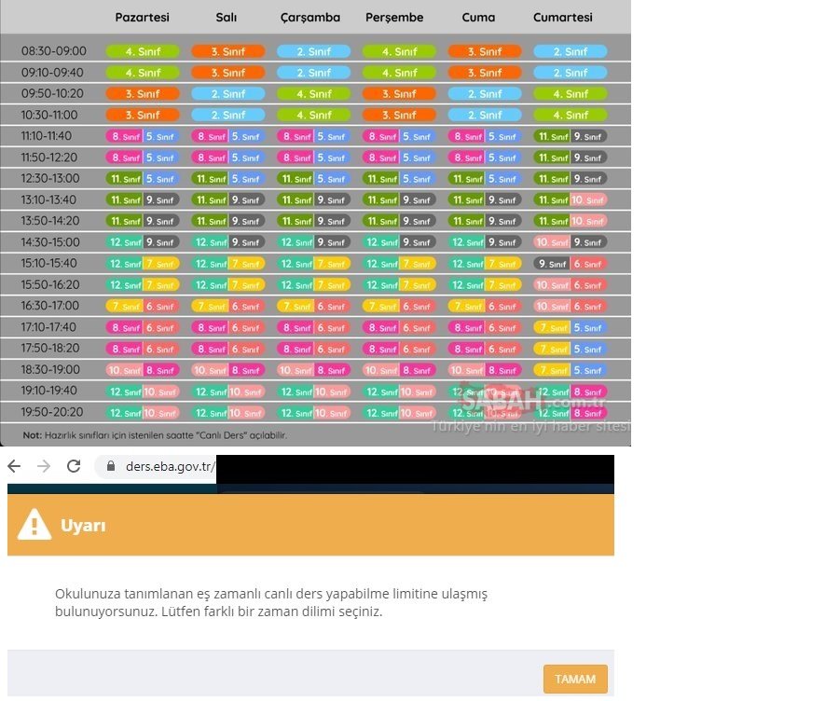Click the 19:50-20:20 time slot label
Screen dimensions: 839x701
52,412
